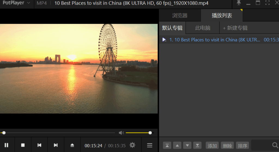Image resolution: width=279 pixels, height=152 pixels.
Task: Enter fullscreen mode icon
Action: [x=268, y=3]
